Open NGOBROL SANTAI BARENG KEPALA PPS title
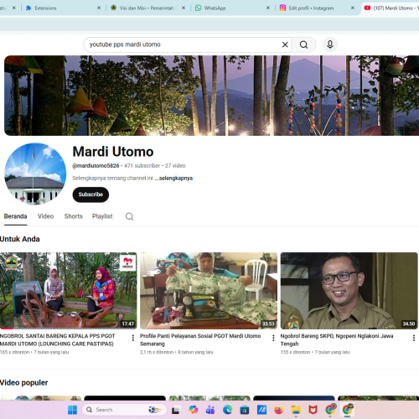Viewport: 419px width, 419px height. 58,340
